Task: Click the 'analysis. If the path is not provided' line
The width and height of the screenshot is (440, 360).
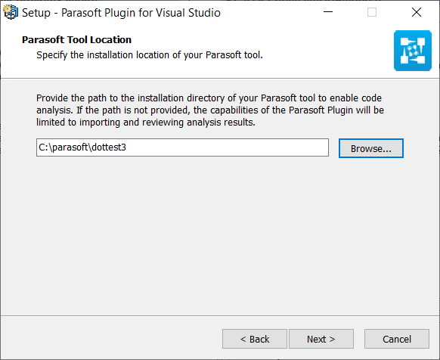Action: [210, 110]
